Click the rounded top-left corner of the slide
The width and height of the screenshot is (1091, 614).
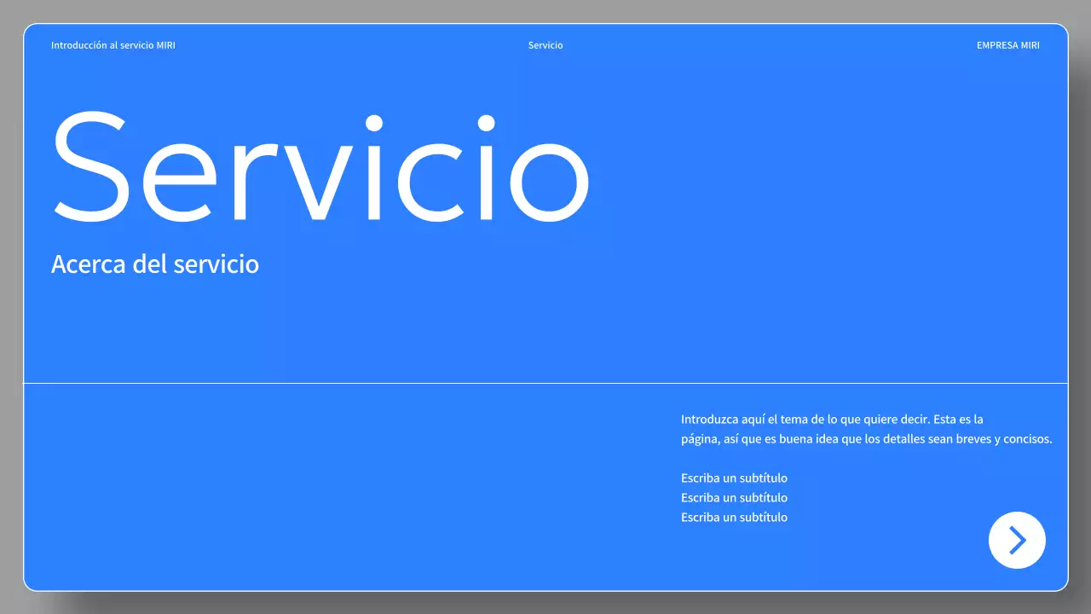[30, 30]
